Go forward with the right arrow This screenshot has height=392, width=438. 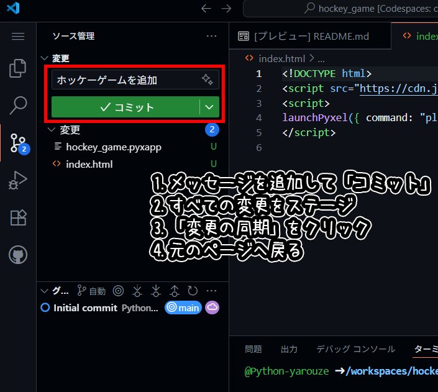(226, 8)
